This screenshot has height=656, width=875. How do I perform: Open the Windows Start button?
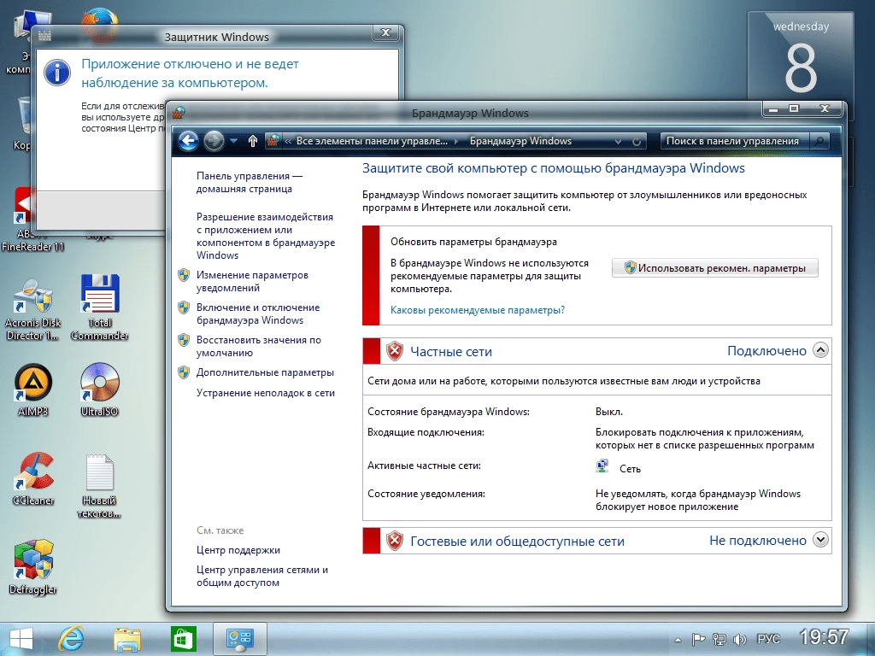[21, 639]
